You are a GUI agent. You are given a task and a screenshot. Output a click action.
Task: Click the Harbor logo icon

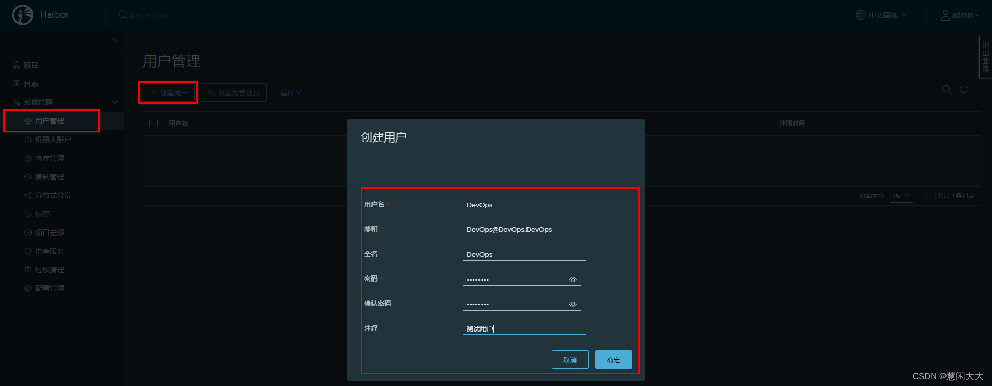click(x=23, y=15)
